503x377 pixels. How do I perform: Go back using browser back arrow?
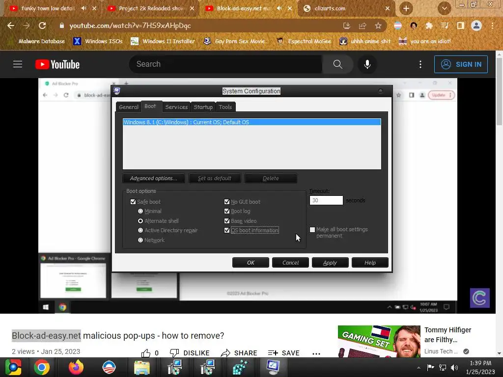(x=11, y=26)
